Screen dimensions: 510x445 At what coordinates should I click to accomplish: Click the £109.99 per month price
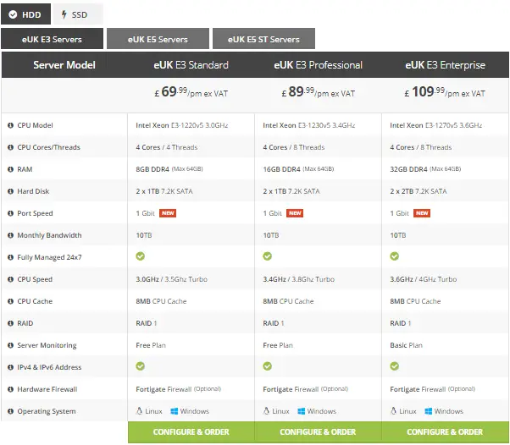click(x=445, y=92)
